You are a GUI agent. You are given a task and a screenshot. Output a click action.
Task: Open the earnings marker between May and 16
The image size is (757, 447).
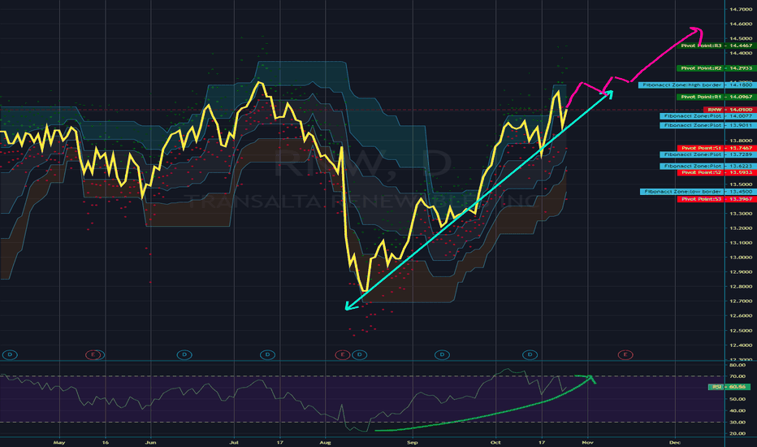pyautogui.click(x=94, y=354)
